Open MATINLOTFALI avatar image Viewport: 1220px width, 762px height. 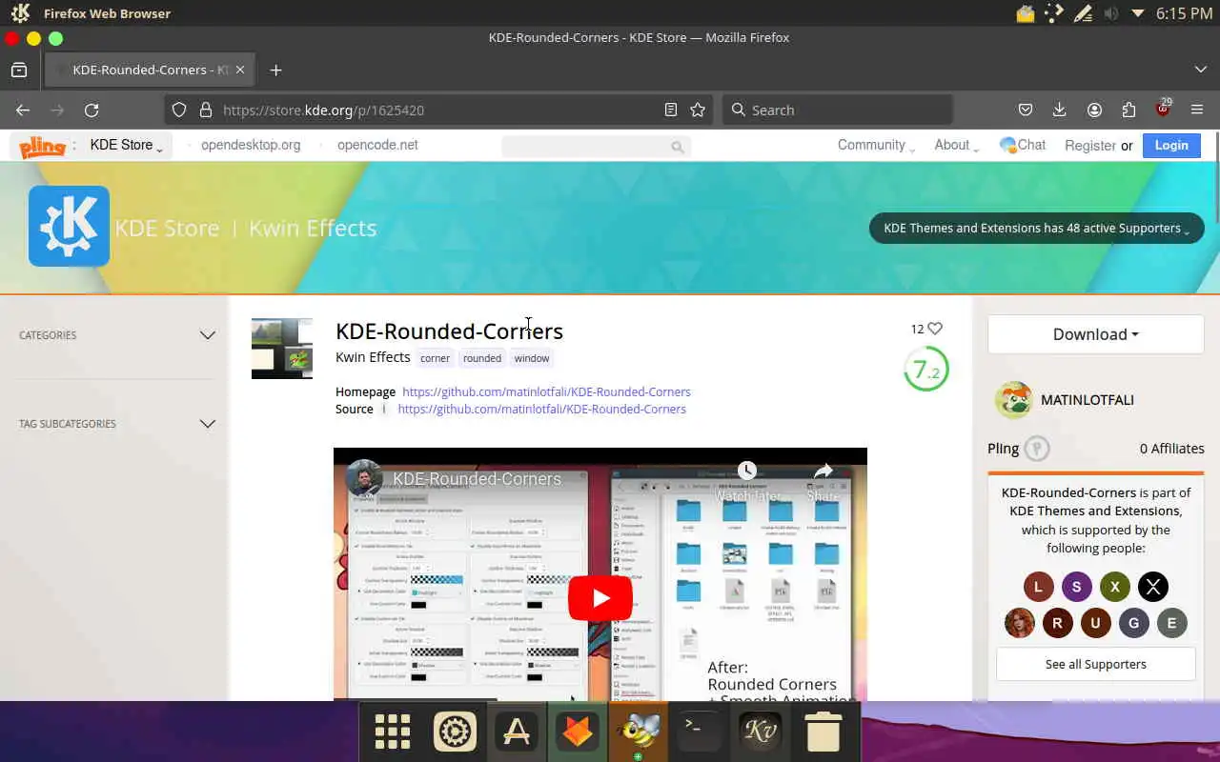[x=1013, y=400]
